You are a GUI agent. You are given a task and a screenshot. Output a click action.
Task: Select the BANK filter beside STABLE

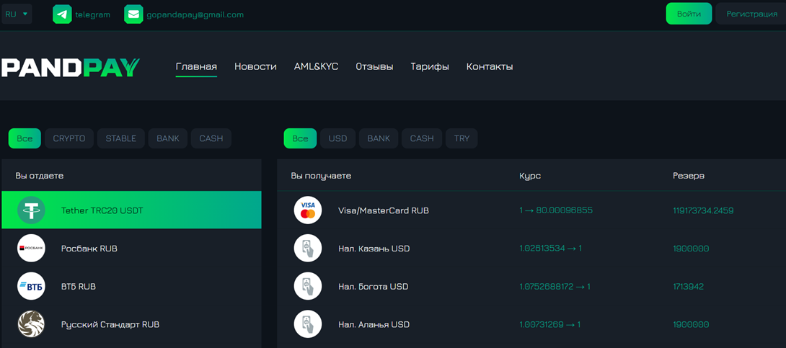(168, 139)
